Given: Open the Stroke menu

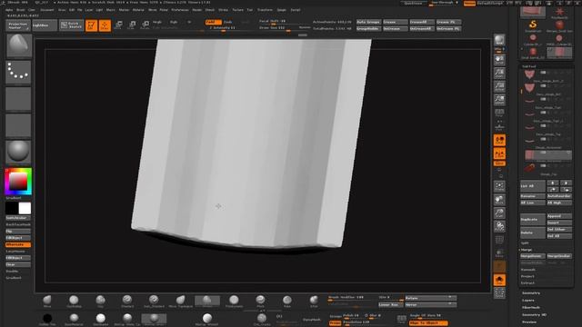Looking at the screenshot, I should 223,10.
